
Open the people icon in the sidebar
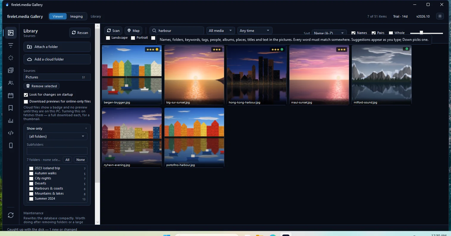(11, 83)
